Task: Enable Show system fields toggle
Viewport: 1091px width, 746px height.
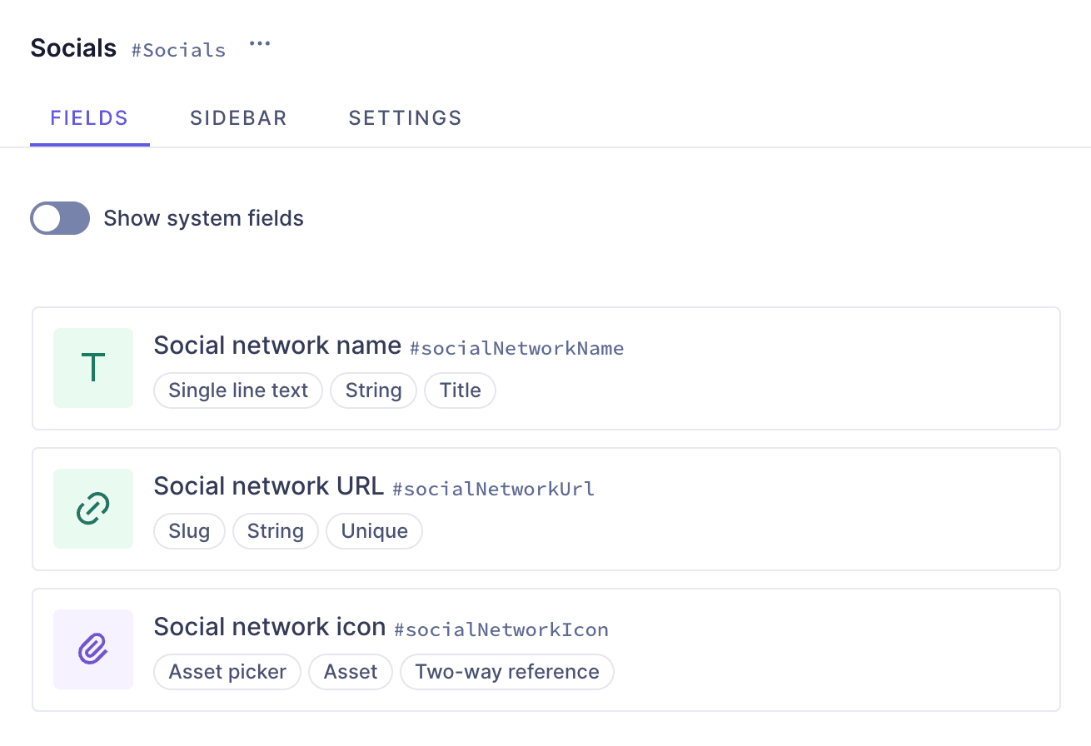Action: tap(60, 218)
